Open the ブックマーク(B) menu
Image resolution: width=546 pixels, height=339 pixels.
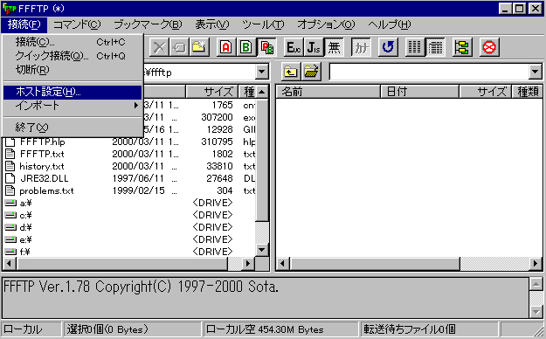[148, 24]
